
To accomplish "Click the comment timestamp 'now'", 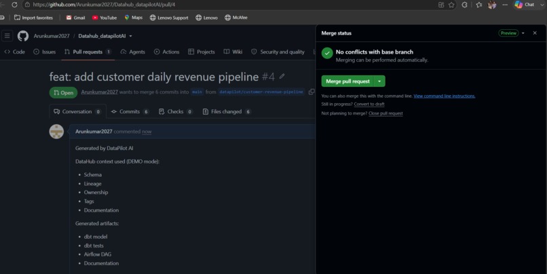I will coord(147,132).
